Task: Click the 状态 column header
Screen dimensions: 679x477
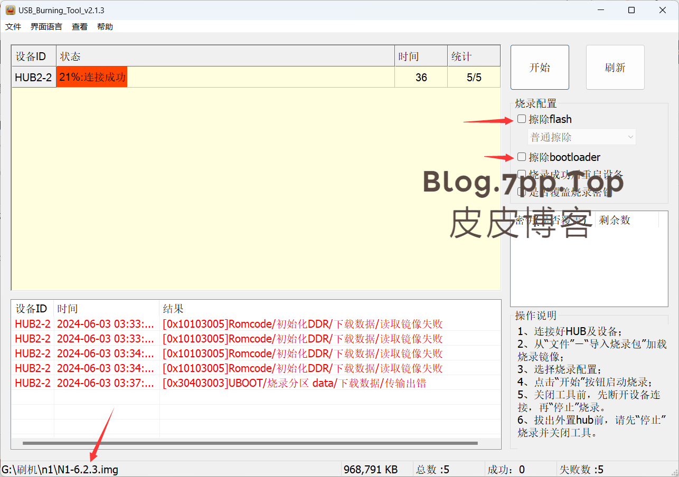Action: pyautogui.click(x=225, y=56)
